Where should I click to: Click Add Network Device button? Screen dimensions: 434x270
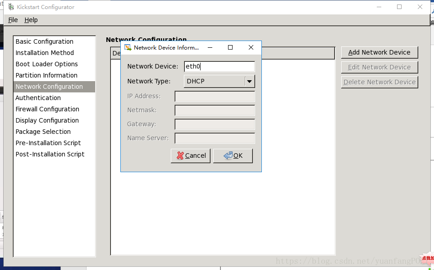pyautogui.click(x=379, y=52)
